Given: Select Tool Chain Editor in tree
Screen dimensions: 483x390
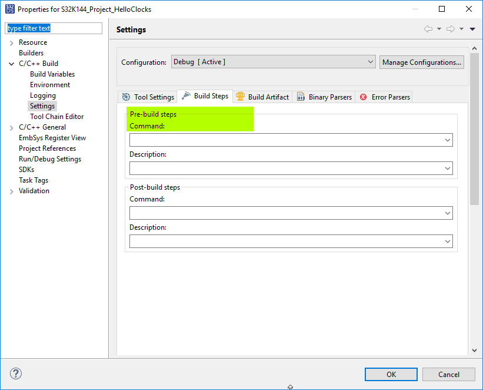Looking at the screenshot, I should [x=56, y=117].
